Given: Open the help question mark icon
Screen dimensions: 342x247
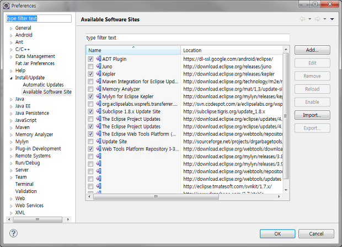Looking at the screenshot, I should coord(13,233).
